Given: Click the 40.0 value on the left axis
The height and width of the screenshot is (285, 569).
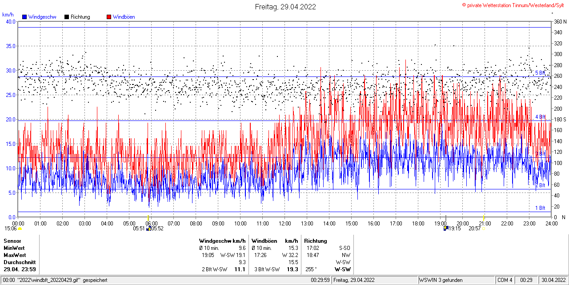Looking at the screenshot, I should (10, 21).
